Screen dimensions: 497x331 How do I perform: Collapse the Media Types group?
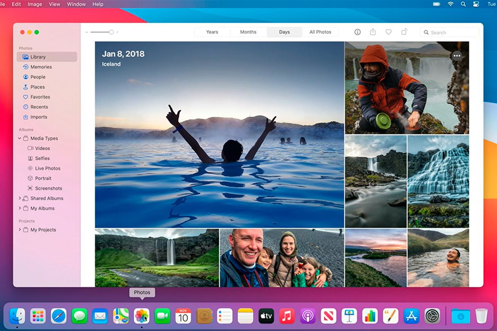coord(19,138)
